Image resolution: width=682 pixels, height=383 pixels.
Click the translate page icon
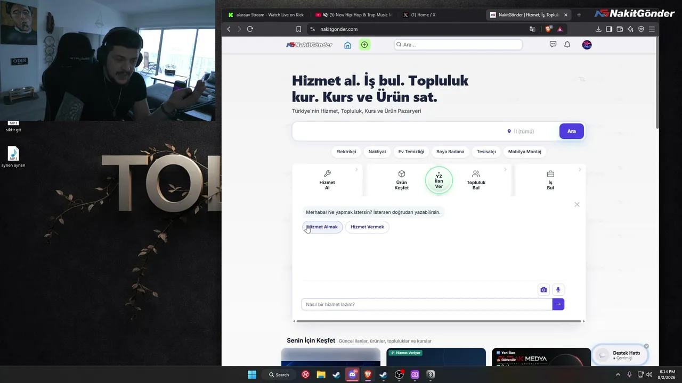tap(532, 29)
